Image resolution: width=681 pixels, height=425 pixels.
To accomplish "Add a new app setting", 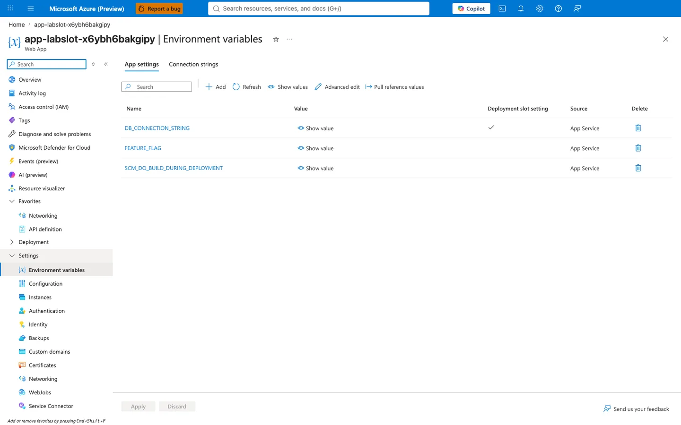I will [216, 87].
